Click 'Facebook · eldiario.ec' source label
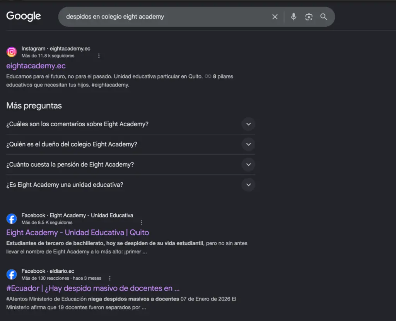Image resolution: width=396 pixels, height=321 pixels. tap(48, 271)
